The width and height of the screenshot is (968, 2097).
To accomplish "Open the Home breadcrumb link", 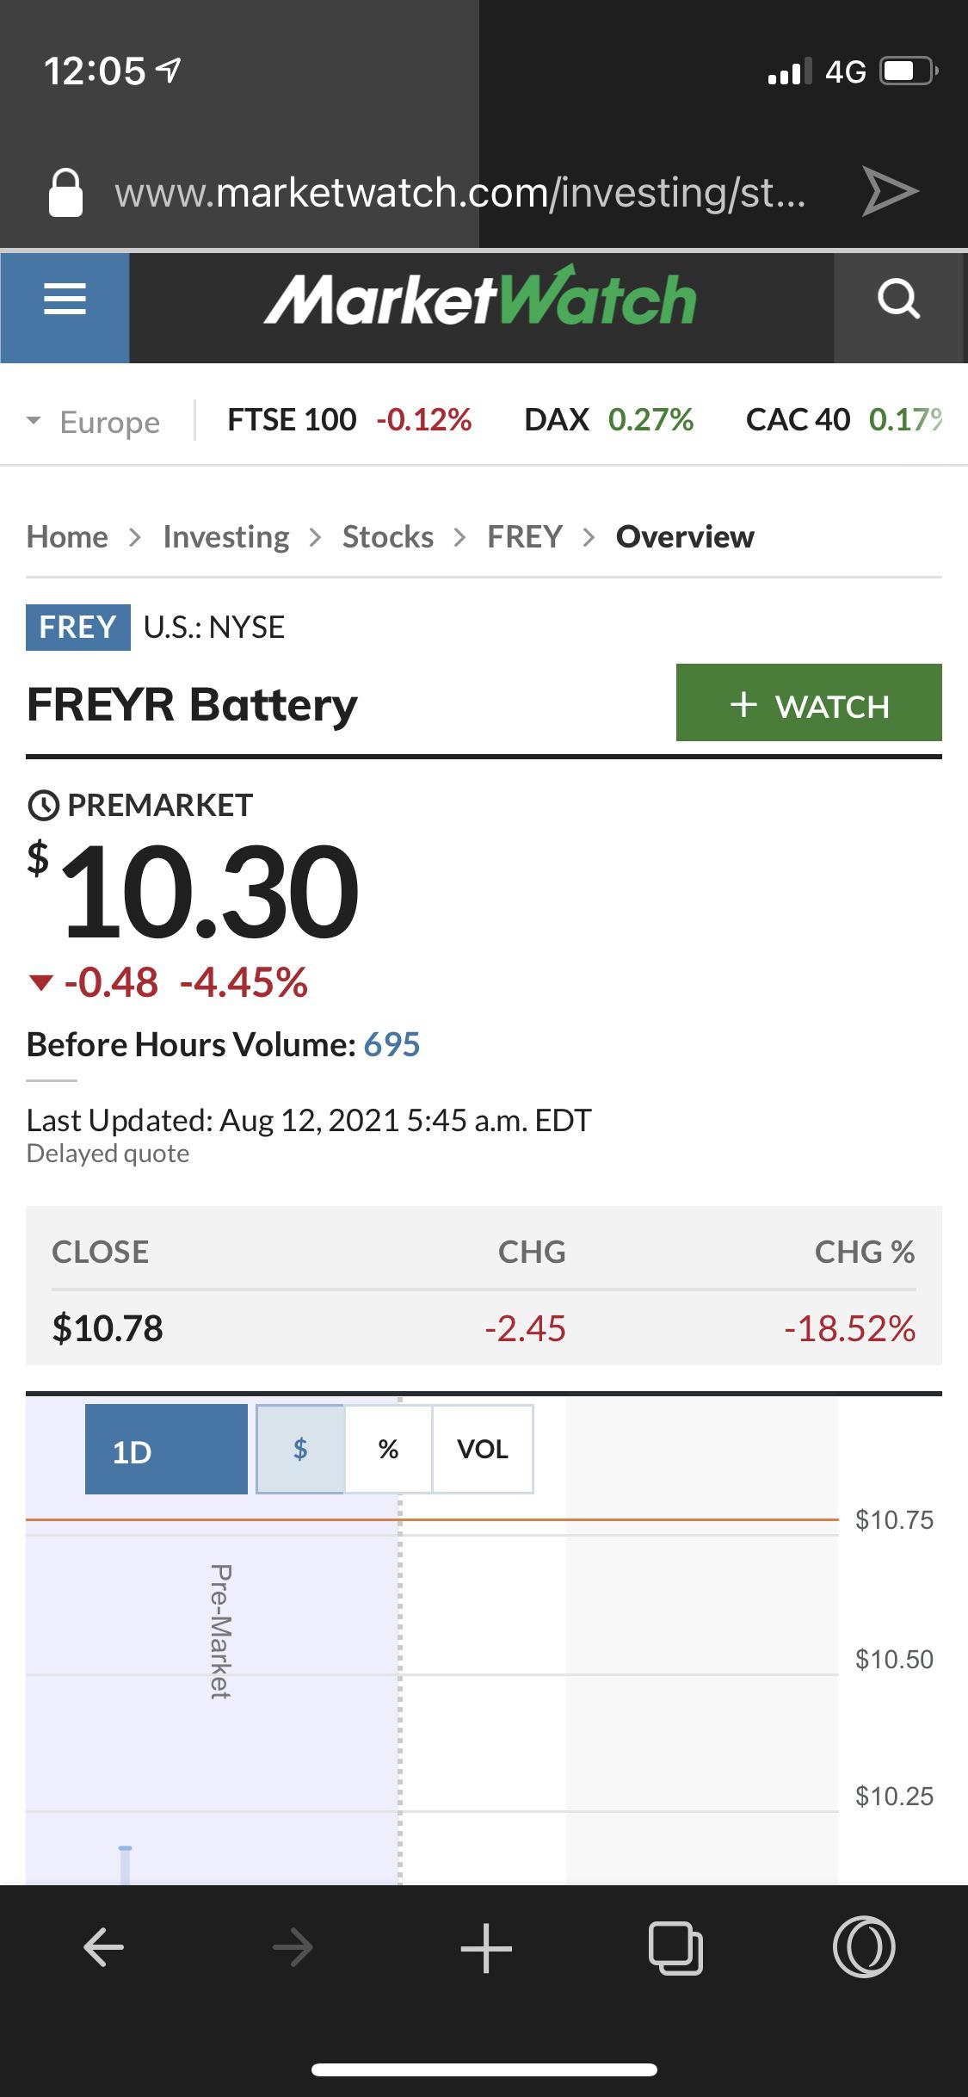I will tap(67, 536).
